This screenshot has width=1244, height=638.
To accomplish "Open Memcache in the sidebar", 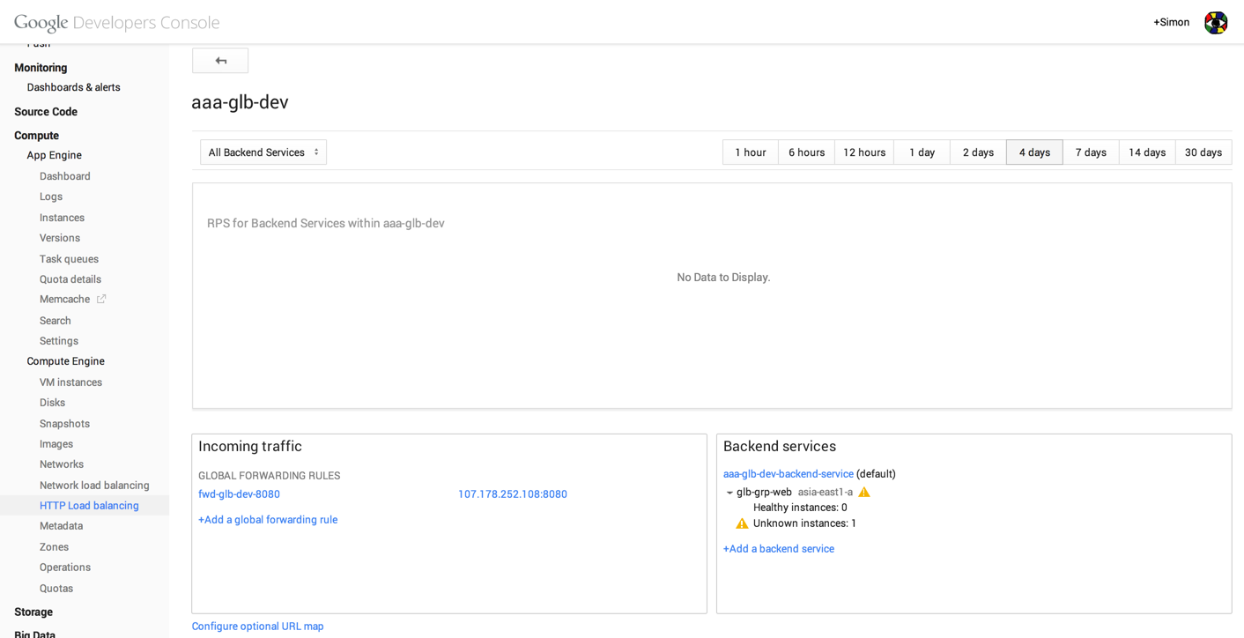I will click(x=65, y=300).
